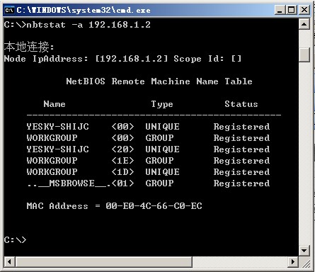This screenshot has width=315, height=272.
Task: Click Registered in the MSBROWSE row
Action: [241, 183]
